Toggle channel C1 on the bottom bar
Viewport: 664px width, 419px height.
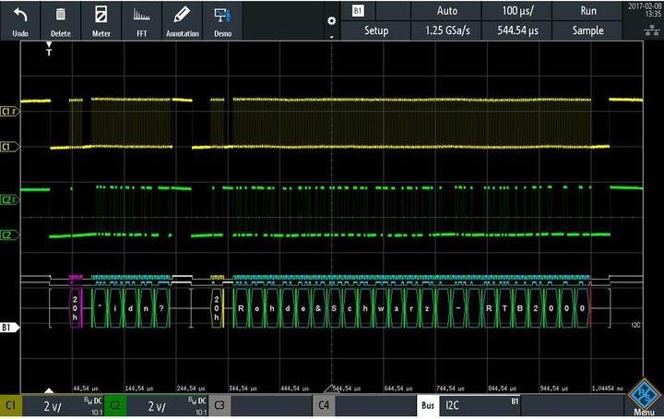(10, 406)
